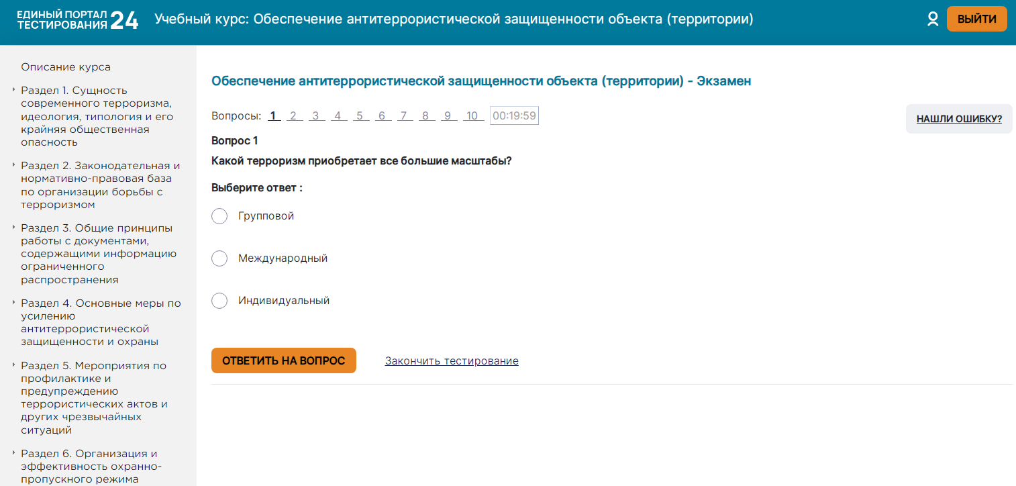
Task: Expand Раздел 5 arrow in sidebar
Action: [x=13, y=366]
